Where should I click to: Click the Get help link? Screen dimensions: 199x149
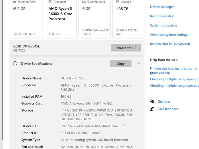pyautogui.click(x=164, y=102)
